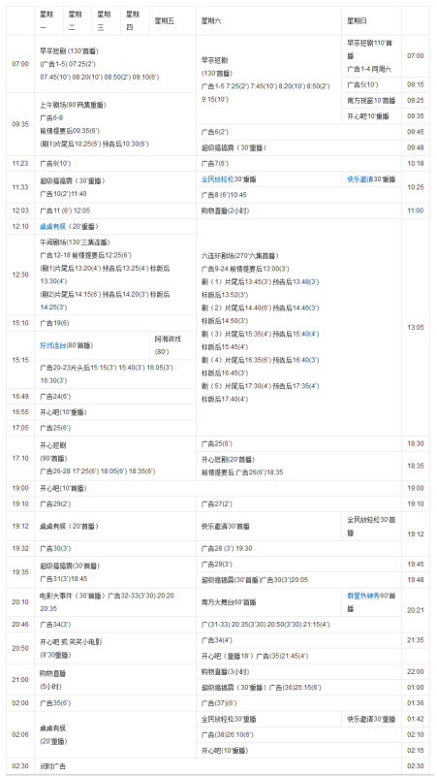Click the 10:18 time cell

pyautogui.click(x=416, y=163)
